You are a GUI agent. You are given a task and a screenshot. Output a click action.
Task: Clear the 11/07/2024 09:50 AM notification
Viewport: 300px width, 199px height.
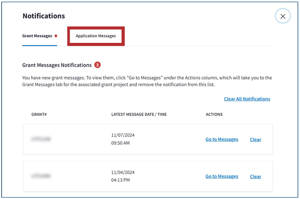[x=255, y=139]
